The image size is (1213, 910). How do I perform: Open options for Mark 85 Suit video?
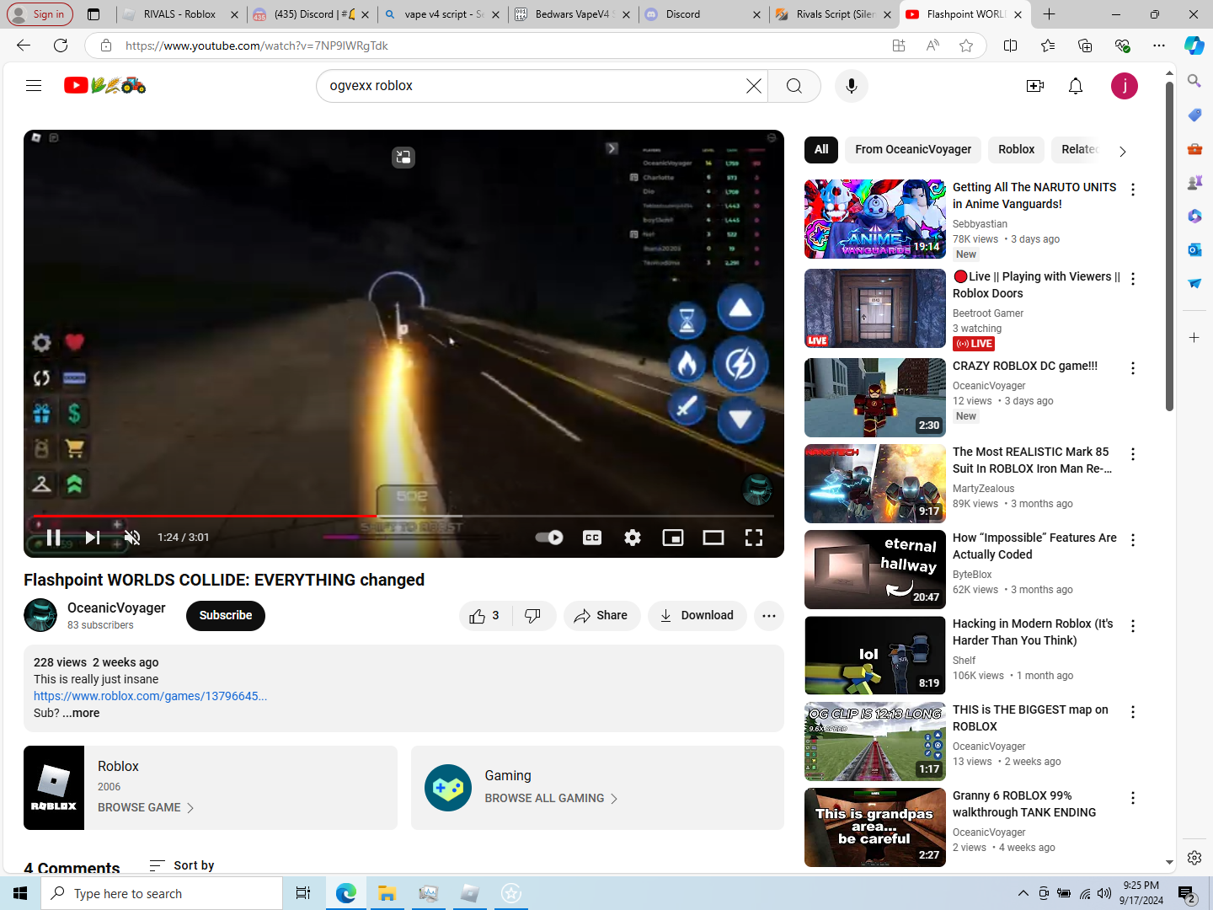coord(1133,454)
